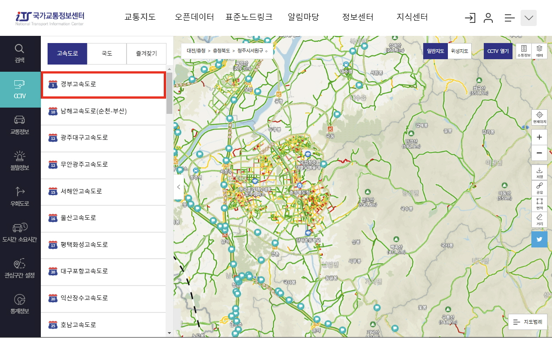The image size is (552, 338).
Task: Select the CCTV sidebar item
Action: coord(20,89)
